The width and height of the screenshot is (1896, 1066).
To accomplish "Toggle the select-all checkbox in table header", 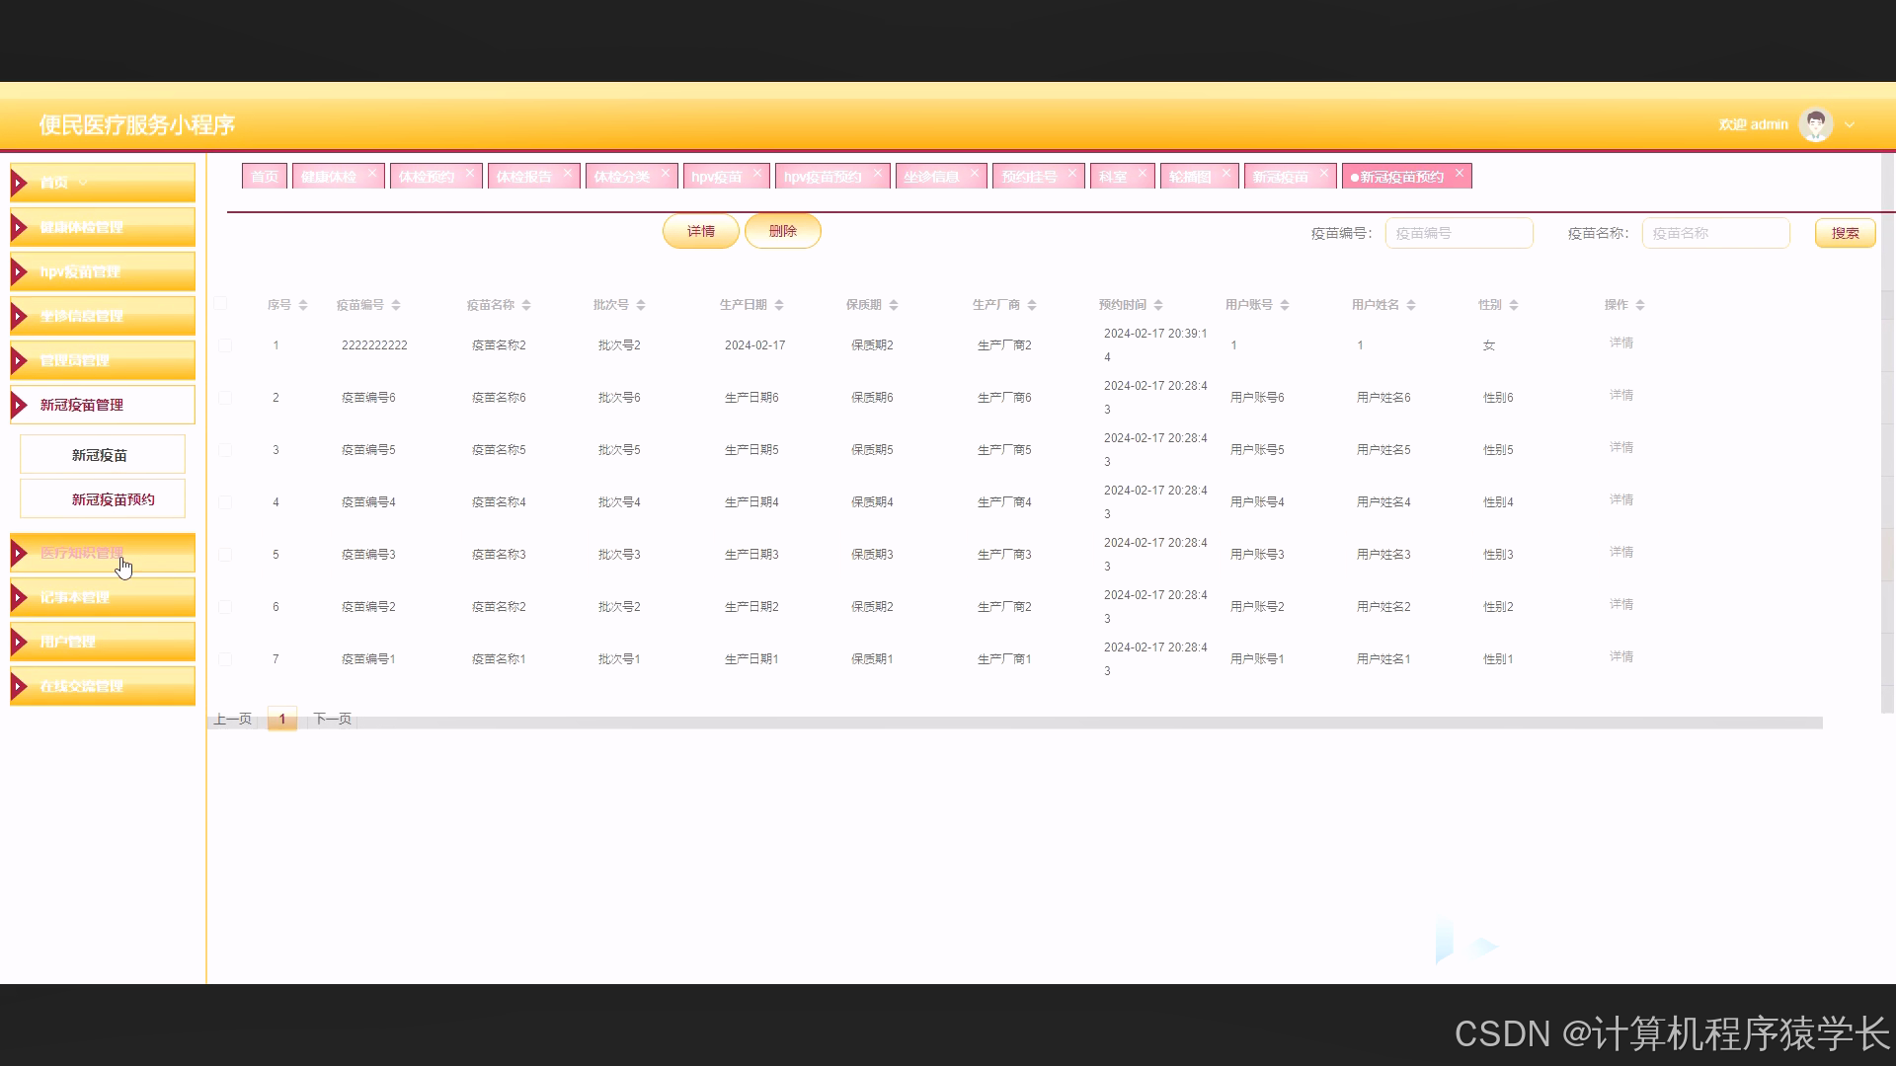I will (221, 303).
